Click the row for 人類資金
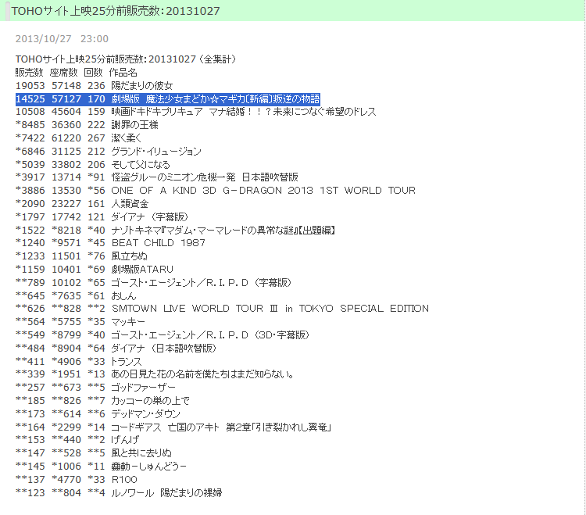 tap(82, 204)
